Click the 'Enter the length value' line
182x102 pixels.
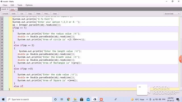tap(50, 51)
